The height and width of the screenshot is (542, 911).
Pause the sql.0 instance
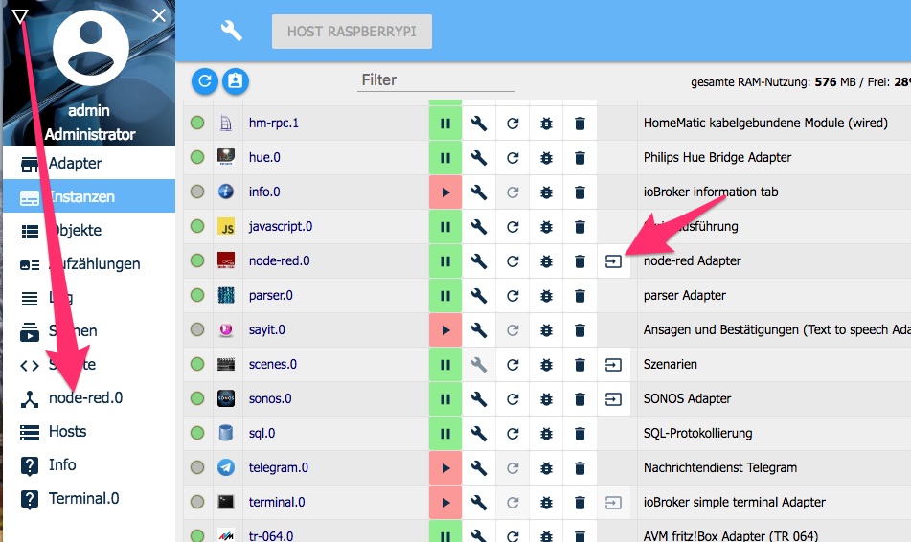pos(445,434)
